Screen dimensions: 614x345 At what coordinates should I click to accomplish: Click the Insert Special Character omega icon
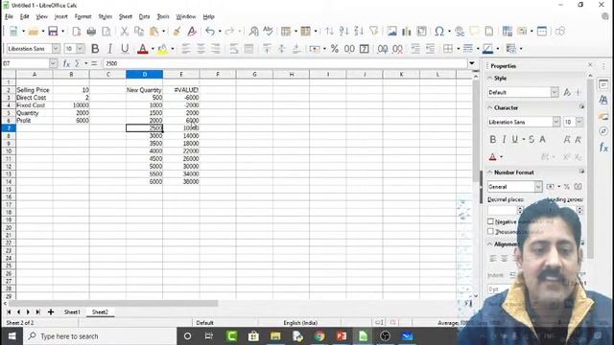click(439, 32)
